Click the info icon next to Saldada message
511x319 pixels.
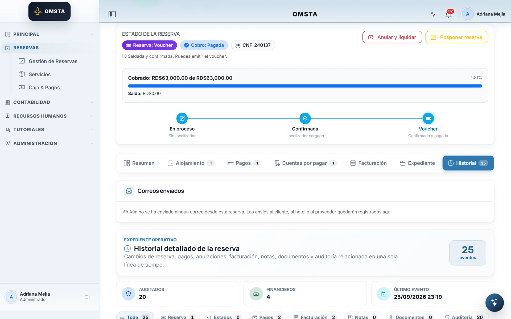124,56
